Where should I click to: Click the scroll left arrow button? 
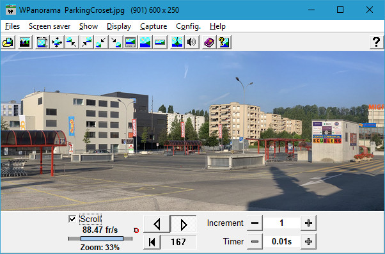(x=157, y=224)
